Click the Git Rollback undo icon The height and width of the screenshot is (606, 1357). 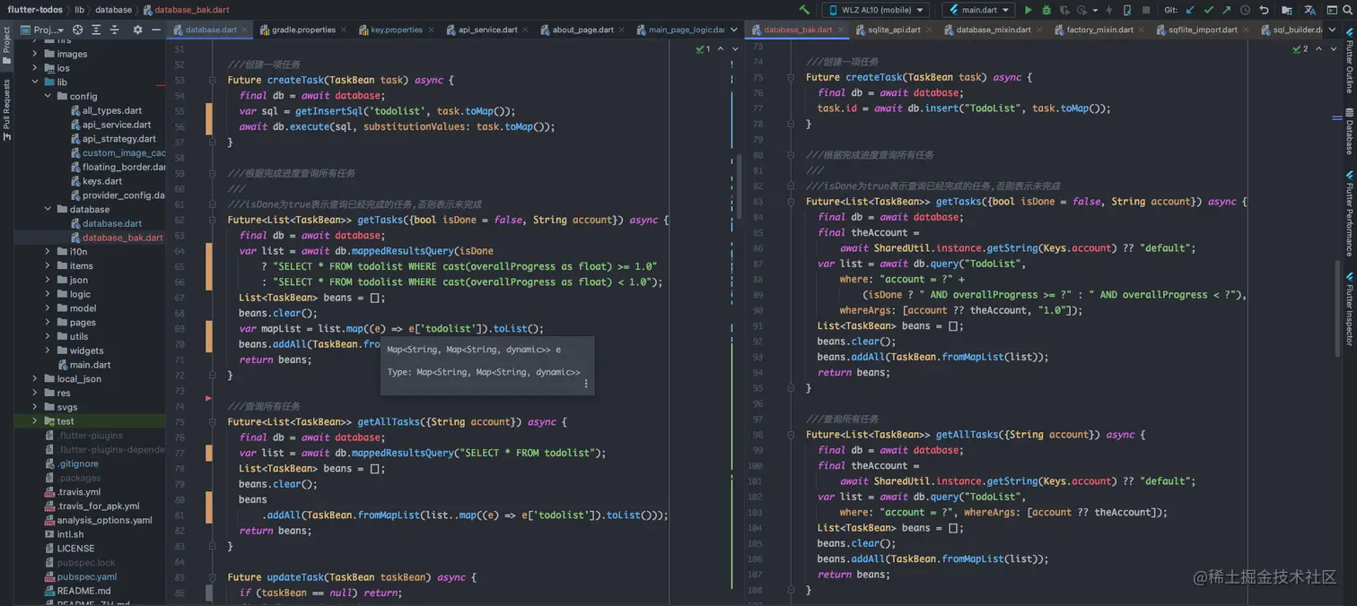1265,10
